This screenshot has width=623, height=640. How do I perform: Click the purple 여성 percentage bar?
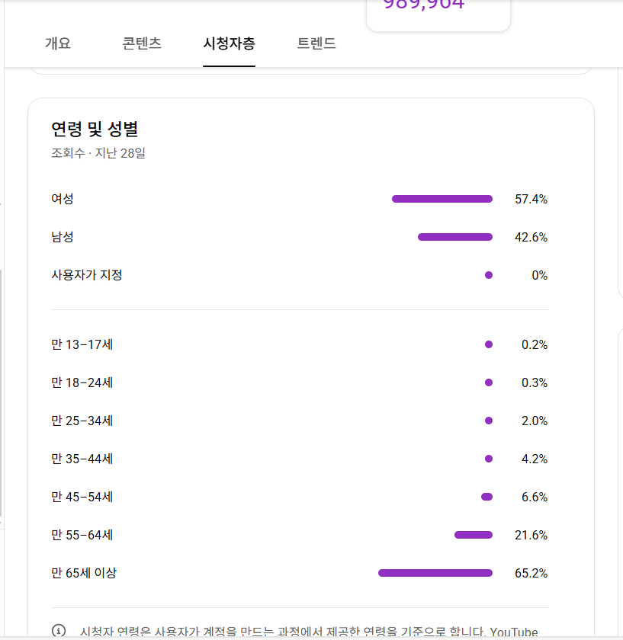442,199
